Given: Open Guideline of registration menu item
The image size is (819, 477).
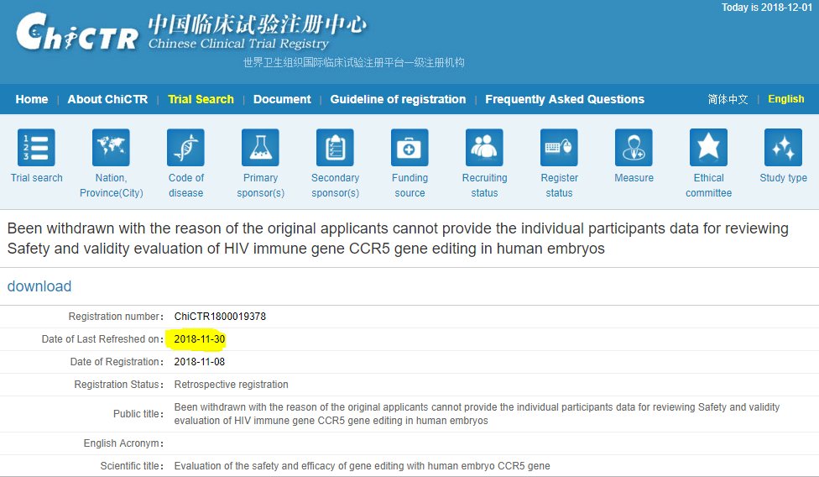Looking at the screenshot, I should (398, 99).
